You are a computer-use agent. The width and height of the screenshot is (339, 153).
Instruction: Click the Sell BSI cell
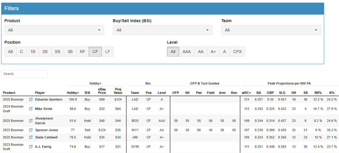pyautogui.click(x=87, y=130)
